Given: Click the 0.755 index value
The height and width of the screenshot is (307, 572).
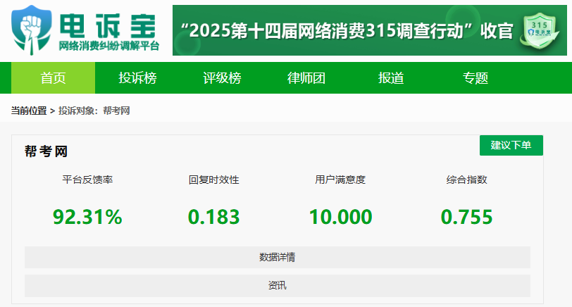Looking at the screenshot, I should [x=466, y=217].
